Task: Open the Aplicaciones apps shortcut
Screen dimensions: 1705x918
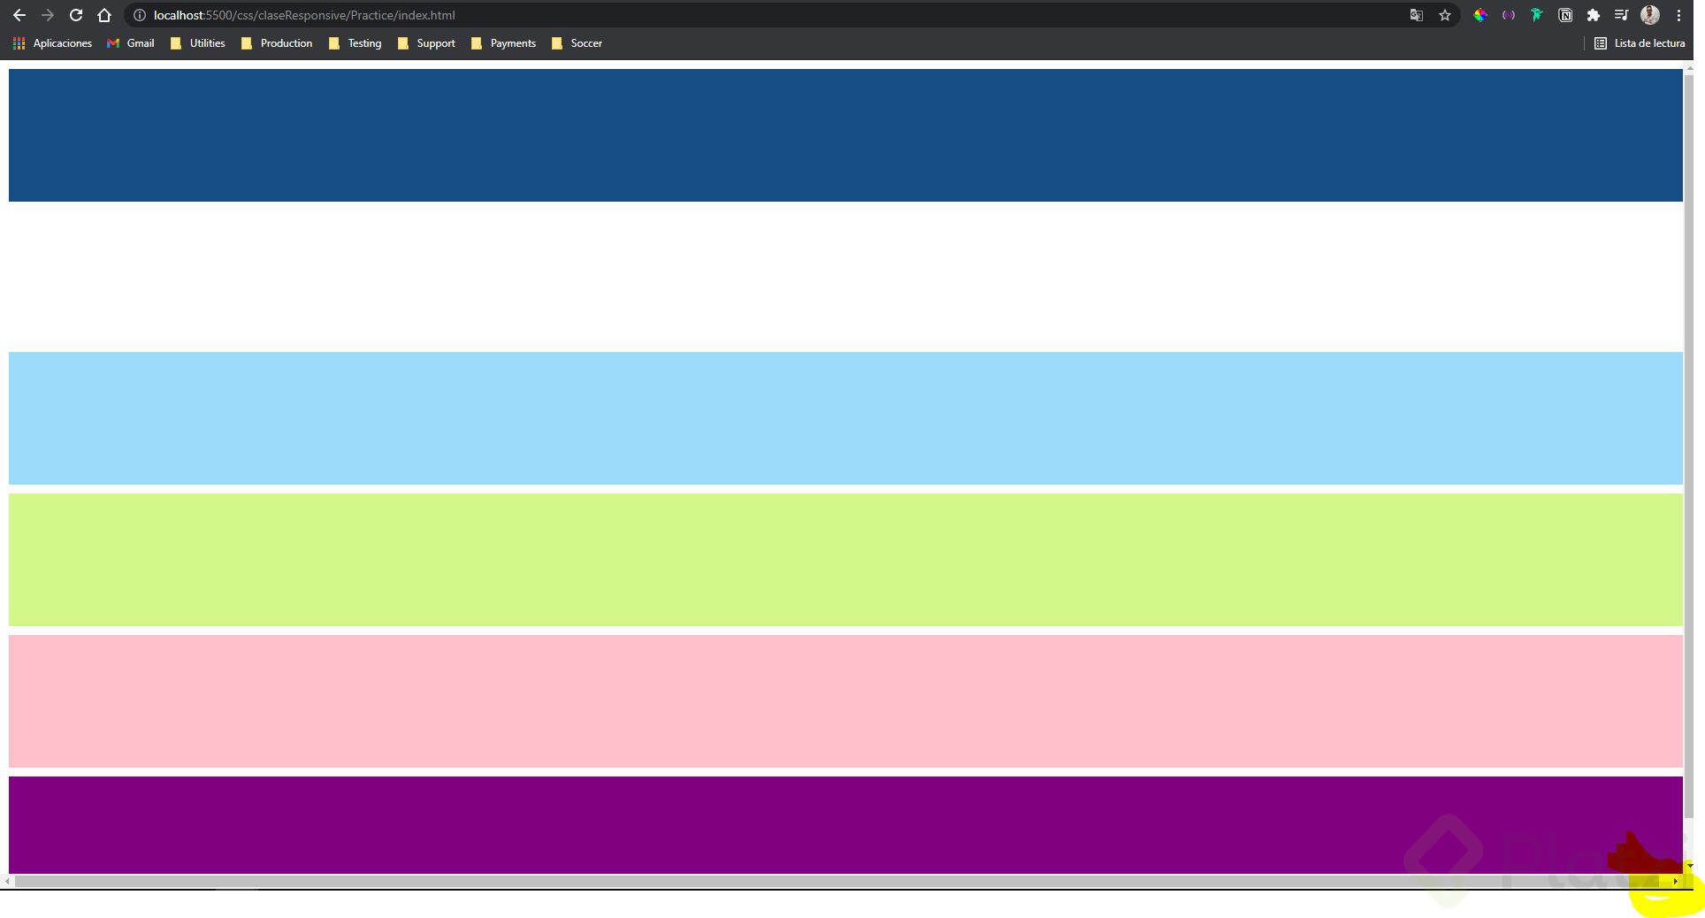Action: point(52,43)
